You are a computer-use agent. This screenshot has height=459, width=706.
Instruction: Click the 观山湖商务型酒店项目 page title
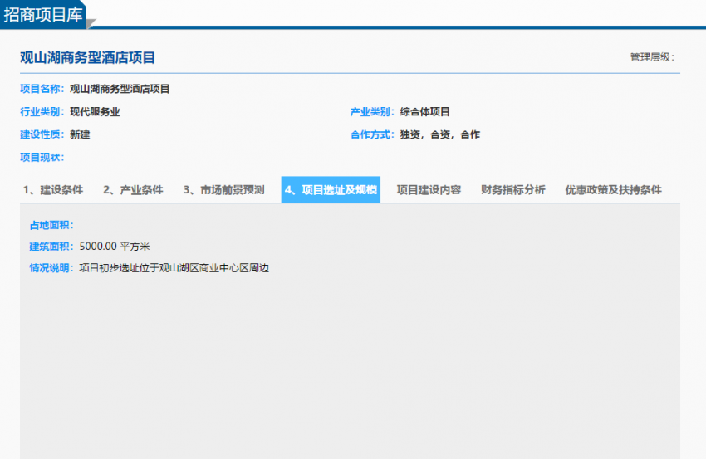coord(88,57)
